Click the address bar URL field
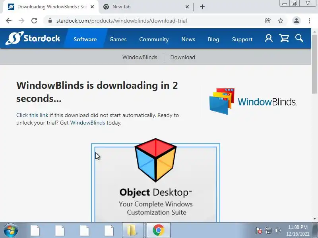Screen dimensions: 318x238 [x=158, y=21]
